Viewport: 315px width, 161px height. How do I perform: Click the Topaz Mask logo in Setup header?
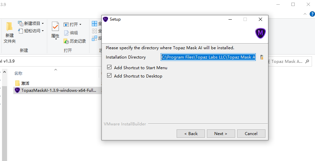pyautogui.click(x=260, y=33)
